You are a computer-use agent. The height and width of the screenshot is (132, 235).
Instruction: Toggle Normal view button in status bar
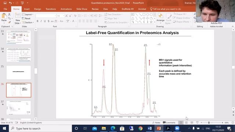pos(181,122)
